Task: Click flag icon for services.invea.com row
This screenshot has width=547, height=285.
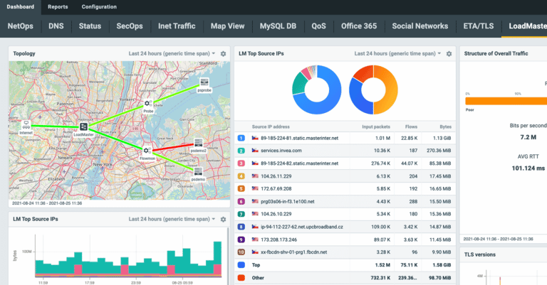Action: pos(255,151)
